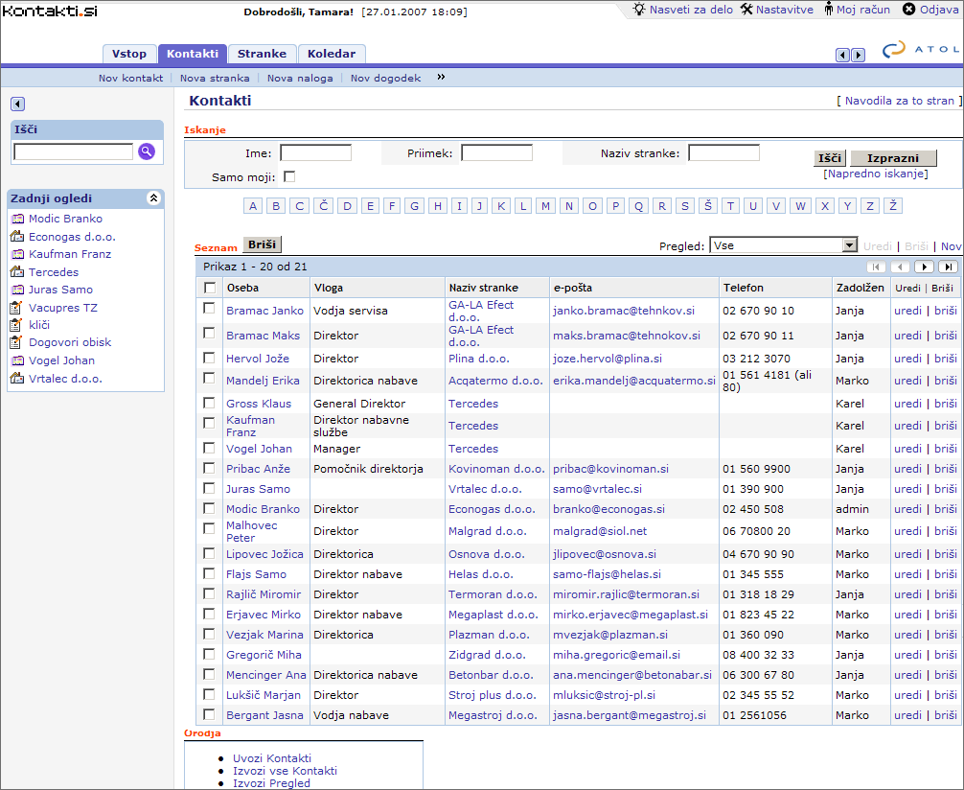Click the lightbulb Nasveti za delo icon
The width and height of the screenshot is (964, 790).
639,10
